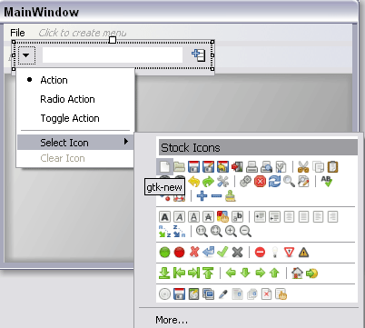Pick the decrease indent stock icon

pos(274,217)
